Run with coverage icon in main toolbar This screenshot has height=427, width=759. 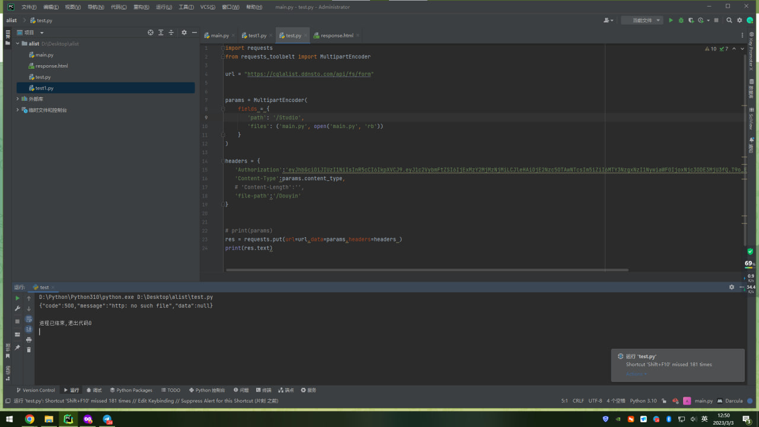tap(691, 20)
